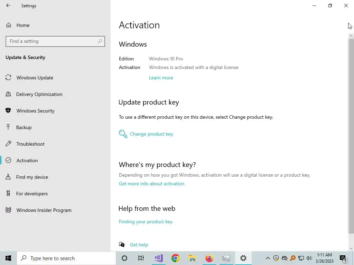
Task: Click the key icon beside Change product key
Action: pos(123,134)
